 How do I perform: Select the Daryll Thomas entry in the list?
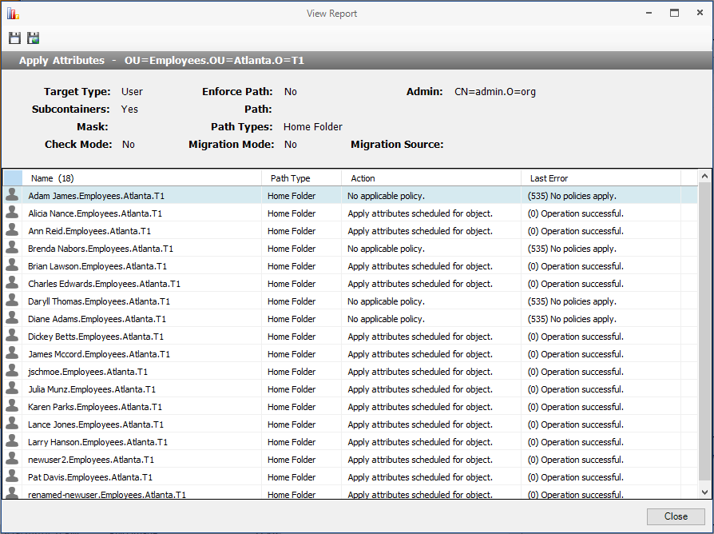pos(99,301)
